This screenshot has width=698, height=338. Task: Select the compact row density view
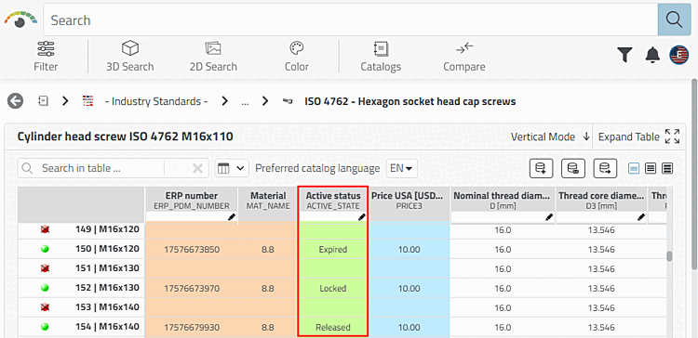click(634, 168)
